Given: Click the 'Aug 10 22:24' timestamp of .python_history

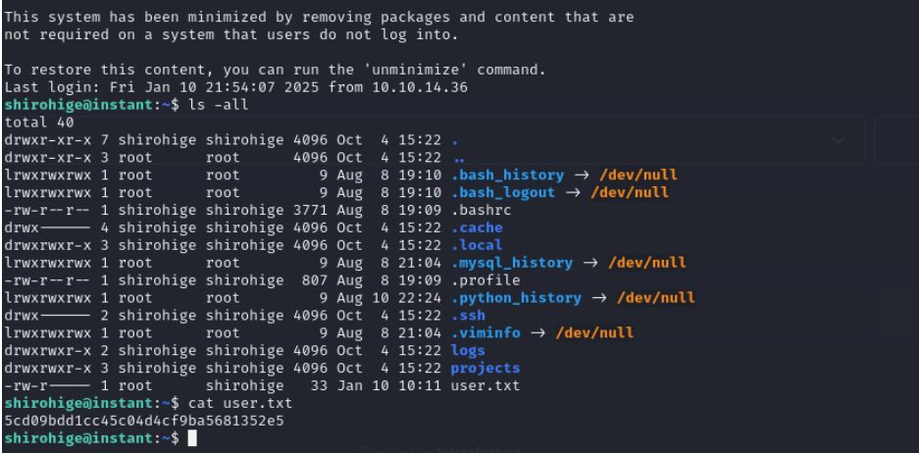Looking at the screenshot, I should (389, 298).
